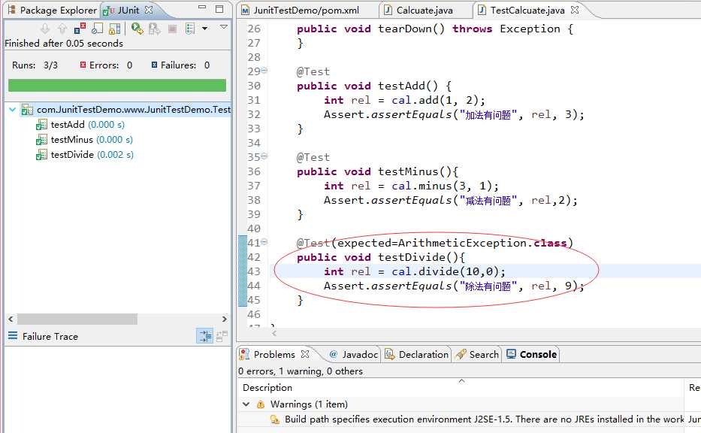Click Previous Failed Test arrow

(x=62, y=29)
